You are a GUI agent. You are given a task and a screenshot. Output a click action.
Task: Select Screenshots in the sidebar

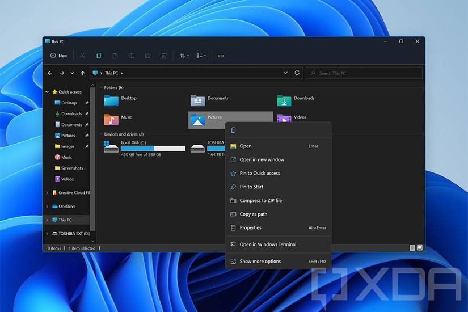coord(69,168)
